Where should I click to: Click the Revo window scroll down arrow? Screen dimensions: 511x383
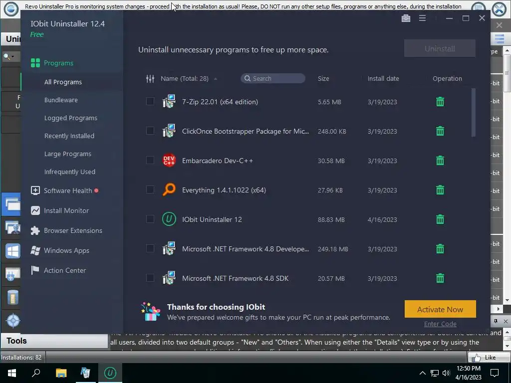pyautogui.click(x=507, y=300)
